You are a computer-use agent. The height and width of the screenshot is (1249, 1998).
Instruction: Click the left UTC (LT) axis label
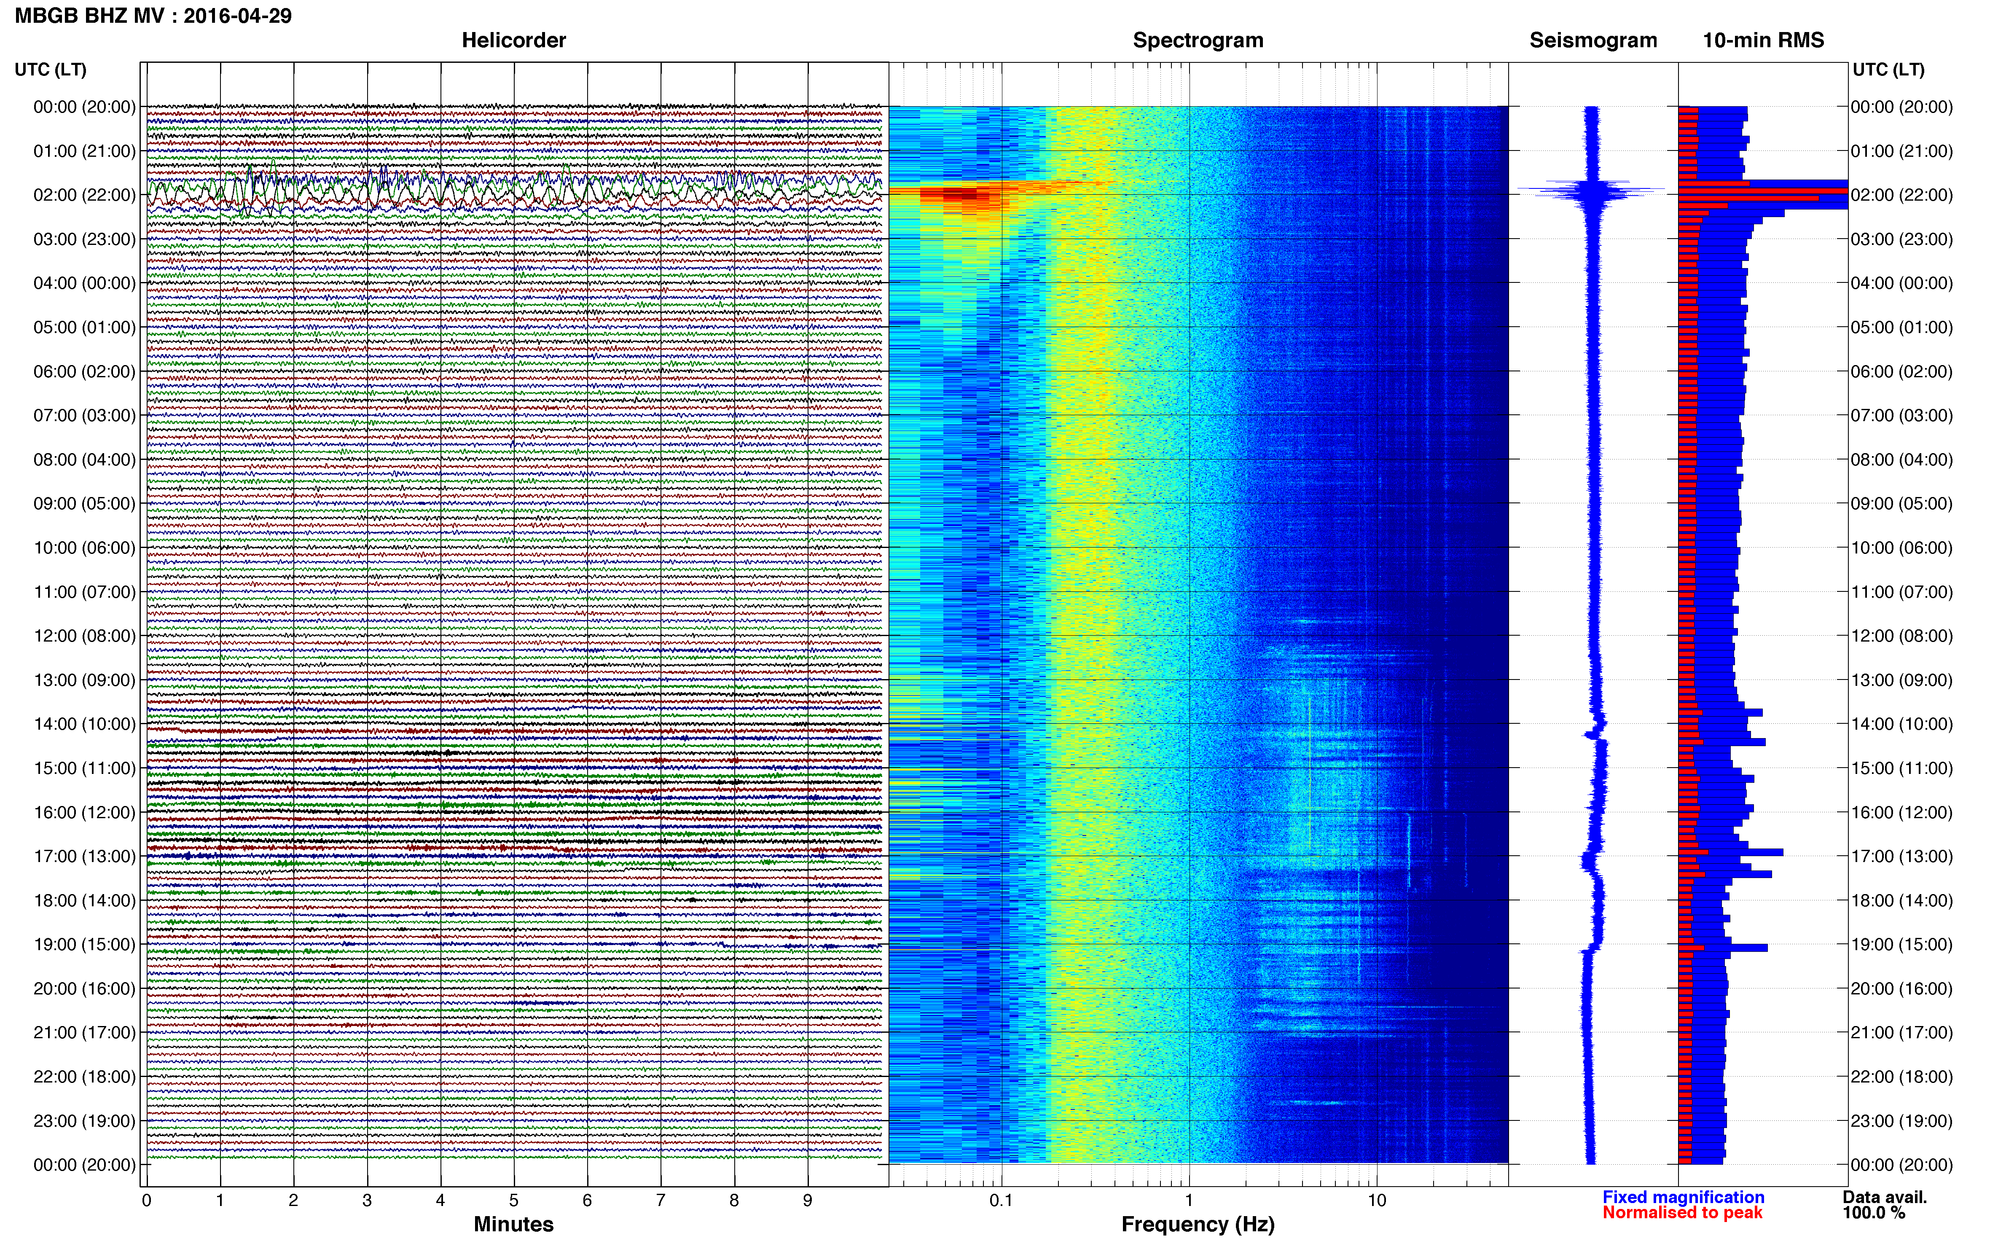pos(51,70)
